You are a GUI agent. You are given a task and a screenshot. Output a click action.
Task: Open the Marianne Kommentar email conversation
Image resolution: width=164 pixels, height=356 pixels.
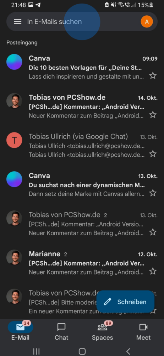pyautogui.click(x=82, y=263)
